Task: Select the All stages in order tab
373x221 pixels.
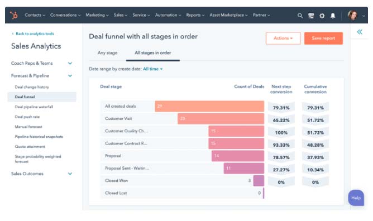Action: click(x=153, y=53)
